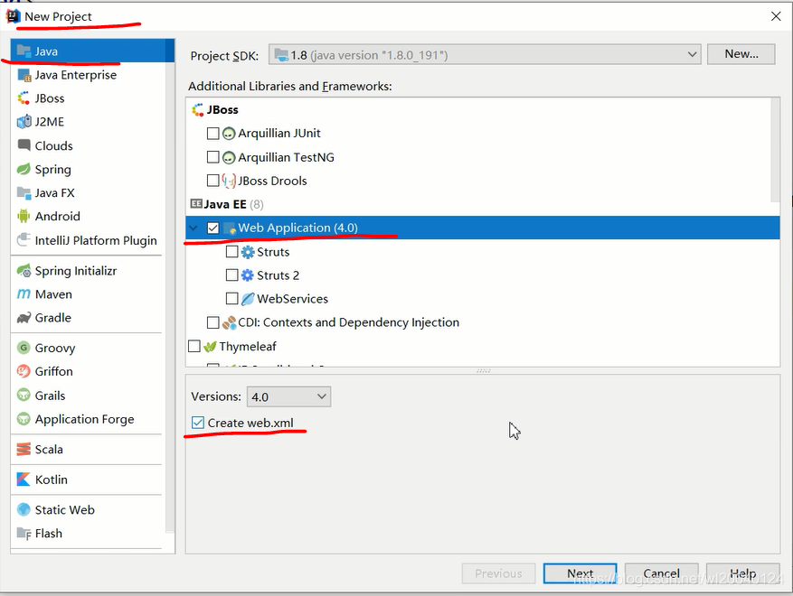Click the J2ME phone icon
Screen dimensions: 793x596
coord(24,122)
